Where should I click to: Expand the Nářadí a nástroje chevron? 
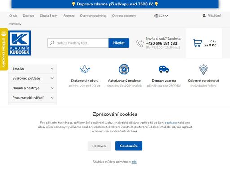click(52, 88)
